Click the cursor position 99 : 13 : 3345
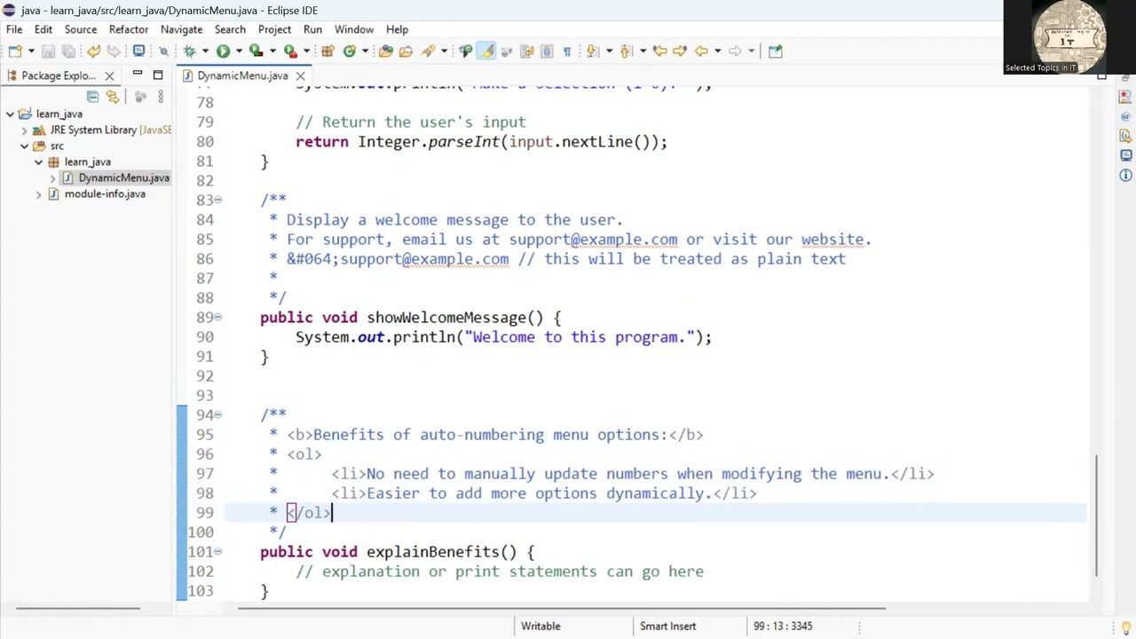Screen dimensions: 1136x639 point(783,626)
